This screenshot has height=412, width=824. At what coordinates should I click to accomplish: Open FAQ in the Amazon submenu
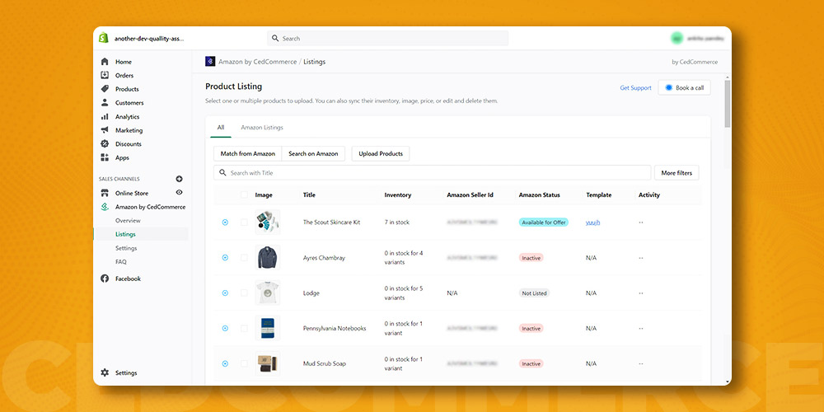121,262
